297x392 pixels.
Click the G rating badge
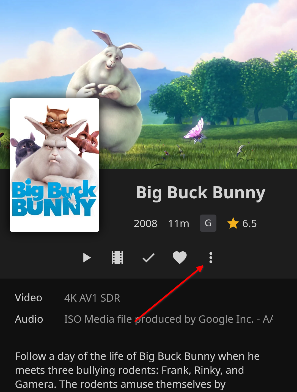click(x=208, y=223)
